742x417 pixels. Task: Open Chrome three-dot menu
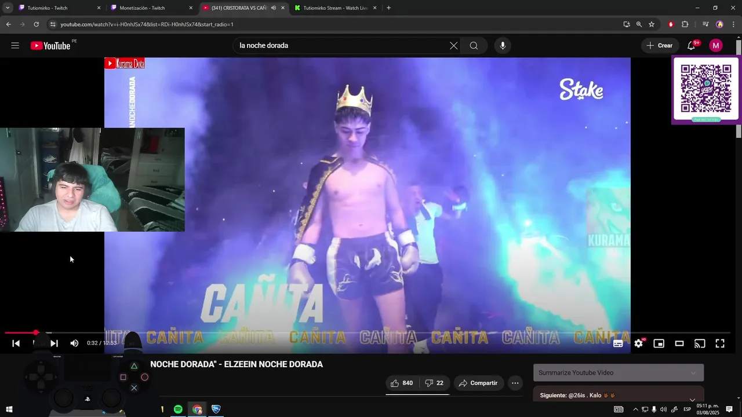pos(734,24)
